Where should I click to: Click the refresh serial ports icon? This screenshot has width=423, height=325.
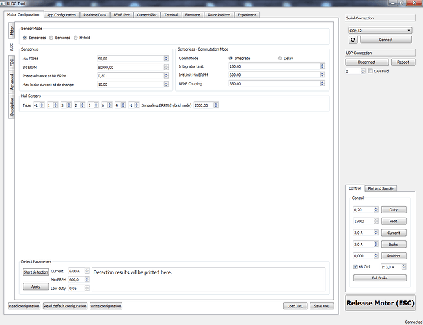pos(353,40)
